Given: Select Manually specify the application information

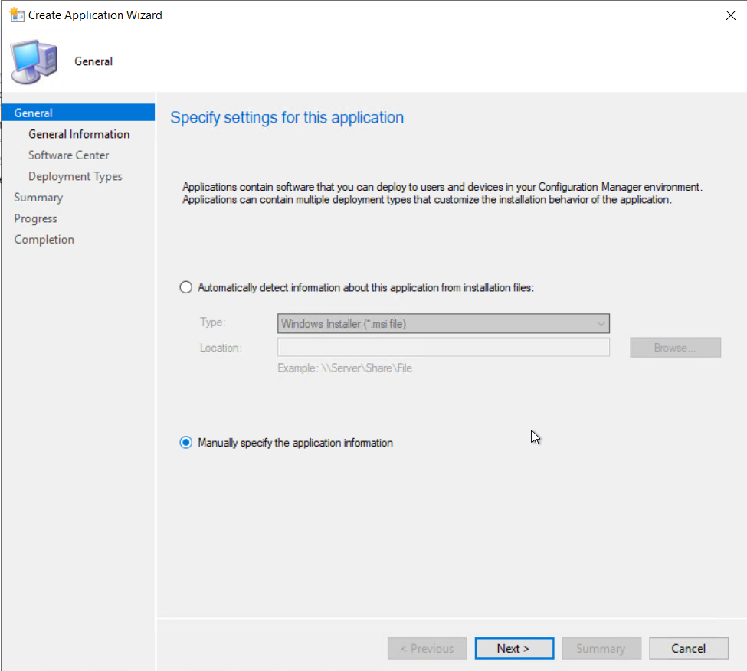Looking at the screenshot, I should pos(185,442).
